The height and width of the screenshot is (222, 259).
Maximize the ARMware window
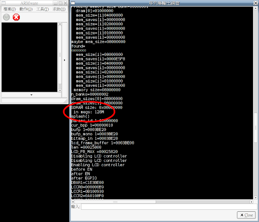(x=60, y=3)
